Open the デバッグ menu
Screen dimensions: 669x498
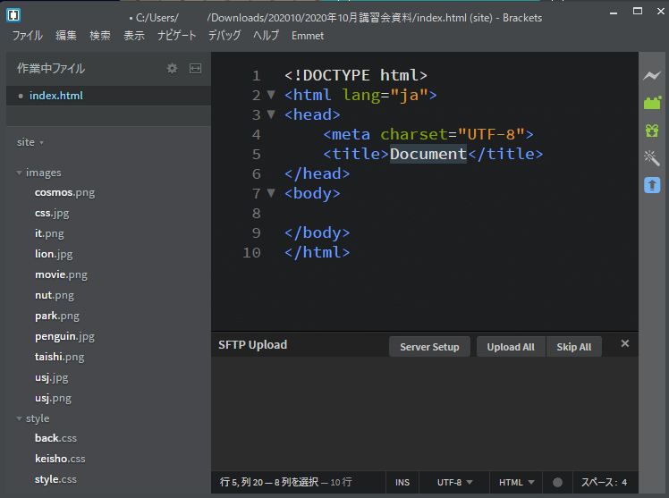[x=224, y=36]
